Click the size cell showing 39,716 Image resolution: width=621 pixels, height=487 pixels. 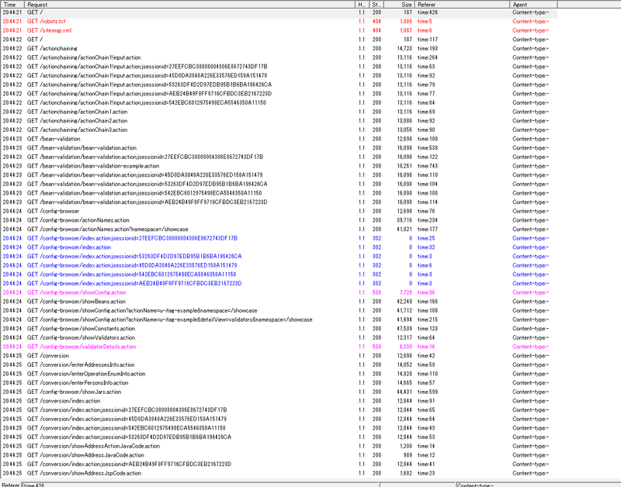(x=404, y=220)
